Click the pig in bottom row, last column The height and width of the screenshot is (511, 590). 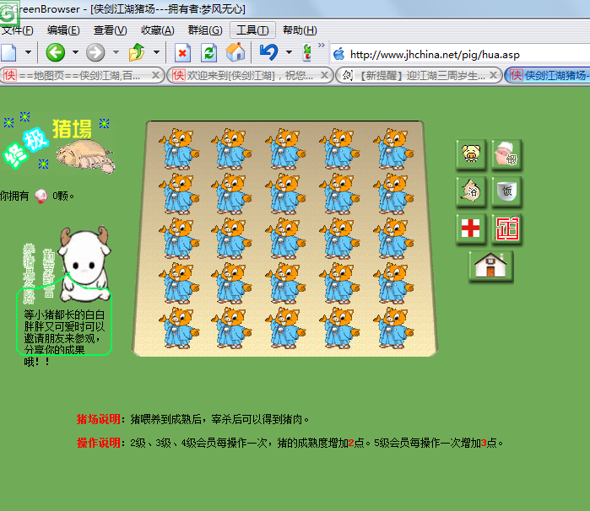pyautogui.click(x=393, y=328)
